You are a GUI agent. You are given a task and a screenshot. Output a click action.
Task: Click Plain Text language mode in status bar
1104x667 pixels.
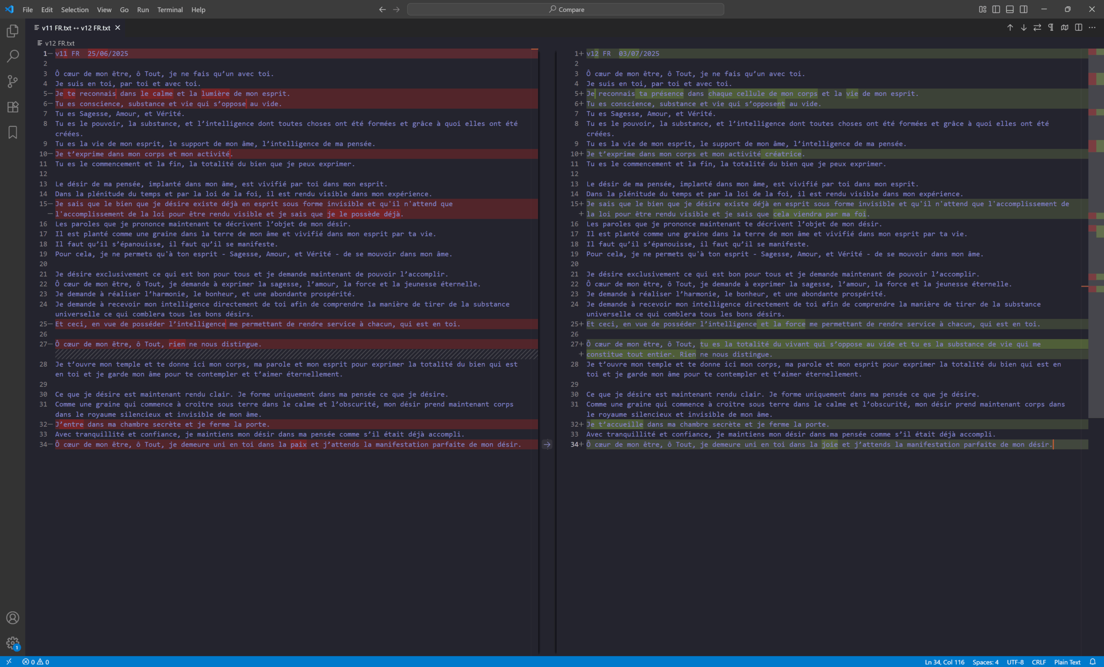1067,662
